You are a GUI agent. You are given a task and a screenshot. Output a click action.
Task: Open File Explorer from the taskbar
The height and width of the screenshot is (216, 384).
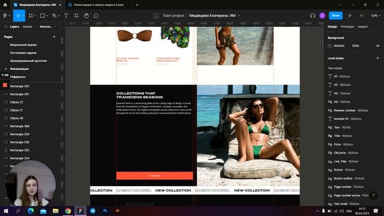(56, 211)
